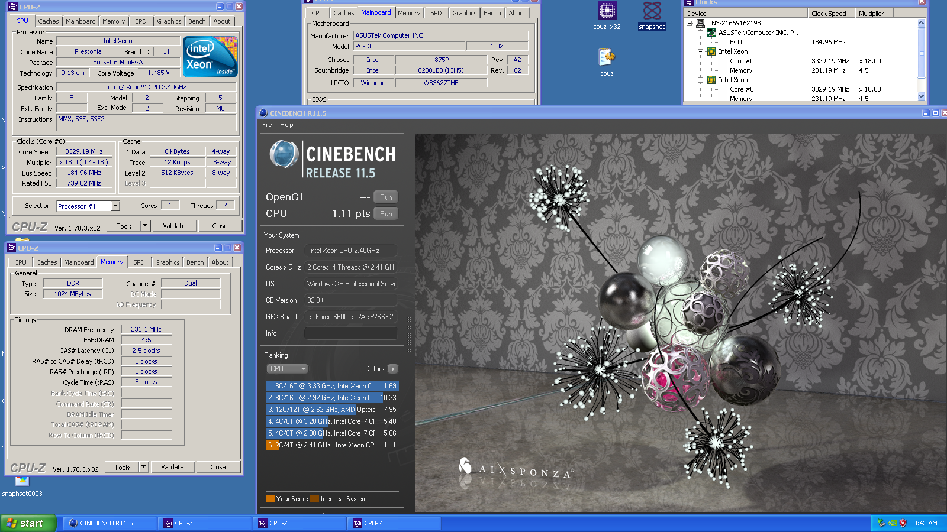
Task: Click the Start button
Action: (28, 523)
